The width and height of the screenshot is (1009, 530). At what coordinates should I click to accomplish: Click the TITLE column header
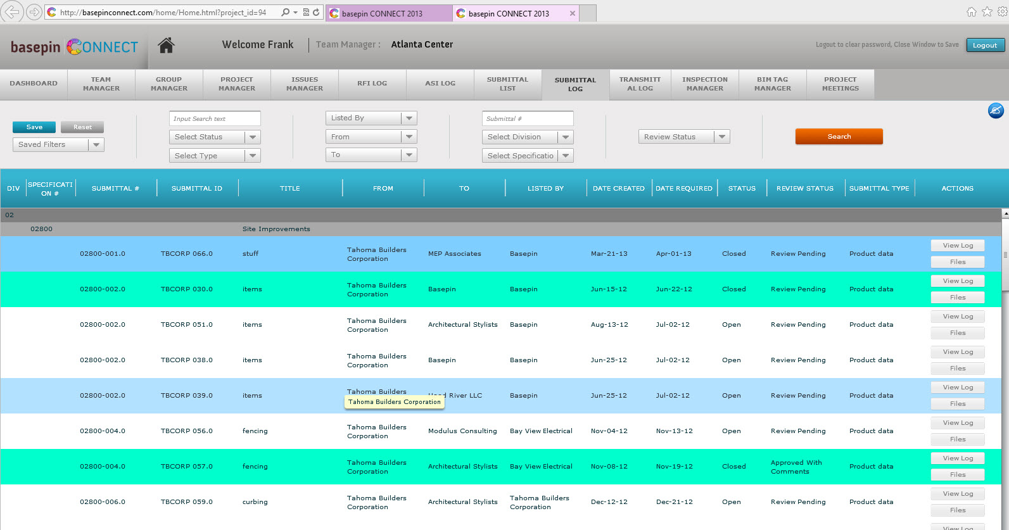(x=290, y=189)
